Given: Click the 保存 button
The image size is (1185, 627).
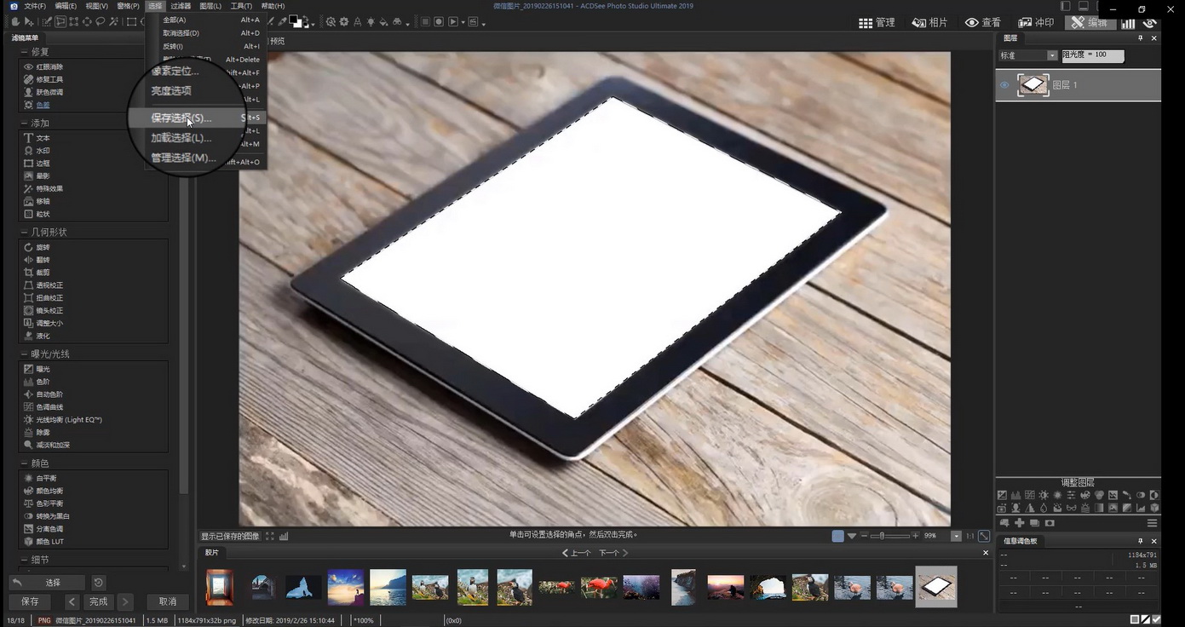Looking at the screenshot, I should (30, 601).
